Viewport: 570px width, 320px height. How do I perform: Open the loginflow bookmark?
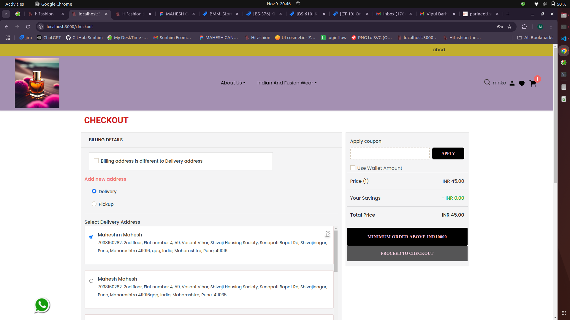point(334,38)
